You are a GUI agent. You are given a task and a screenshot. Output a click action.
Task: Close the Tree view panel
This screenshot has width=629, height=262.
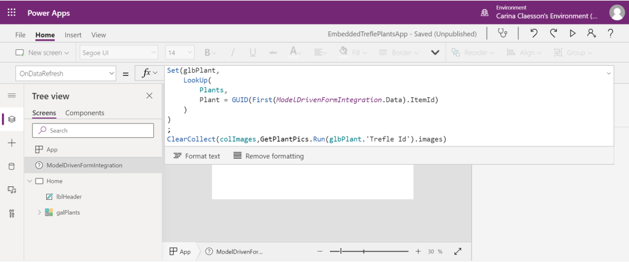149,96
